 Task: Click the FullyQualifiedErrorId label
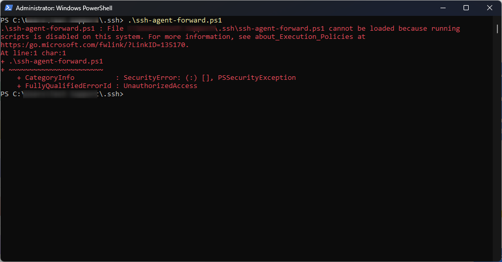pos(68,86)
